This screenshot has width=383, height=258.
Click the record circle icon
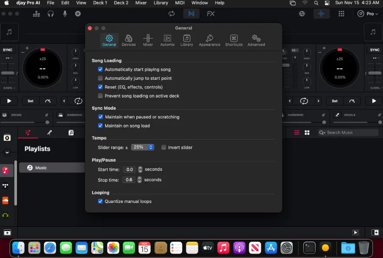[x=78, y=13]
